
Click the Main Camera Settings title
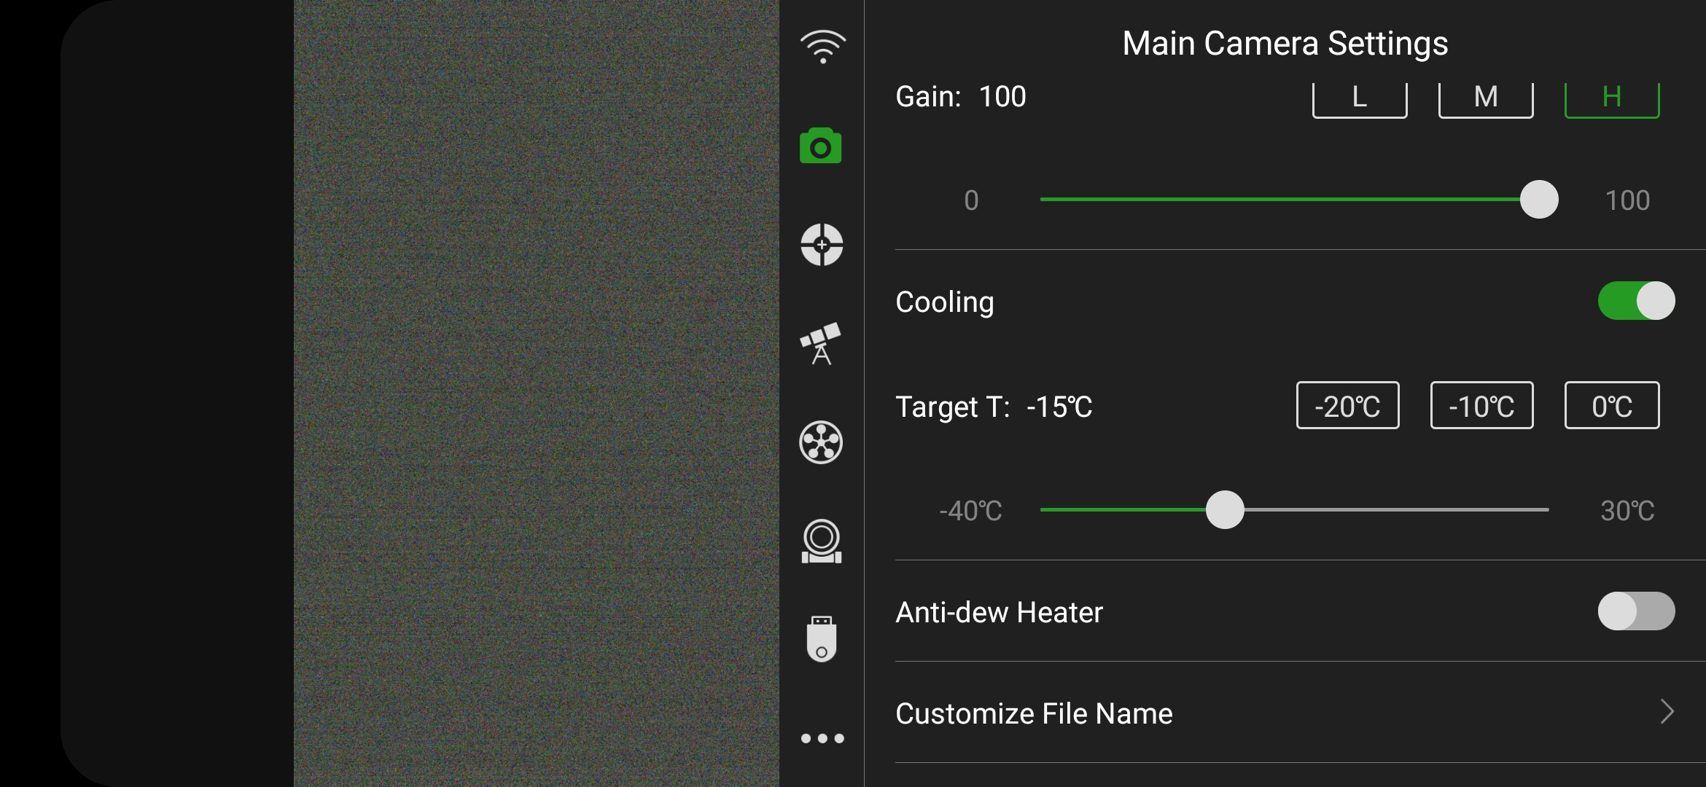[x=1285, y=44]
